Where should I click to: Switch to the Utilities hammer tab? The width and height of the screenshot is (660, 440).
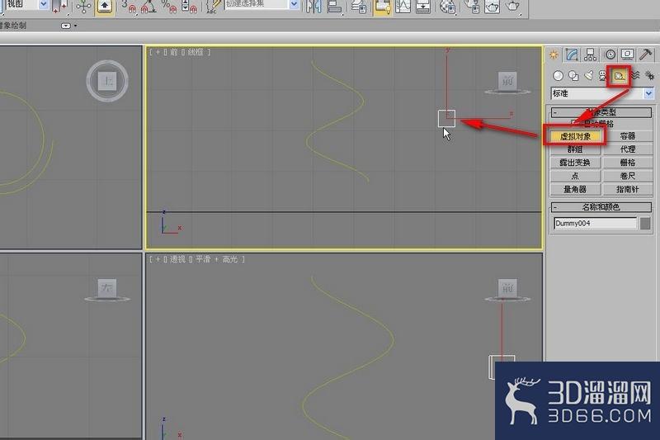pyautogui.click(x=646, y=54)
